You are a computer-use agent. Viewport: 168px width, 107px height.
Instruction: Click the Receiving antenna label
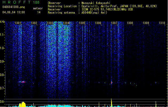point(61,13)
